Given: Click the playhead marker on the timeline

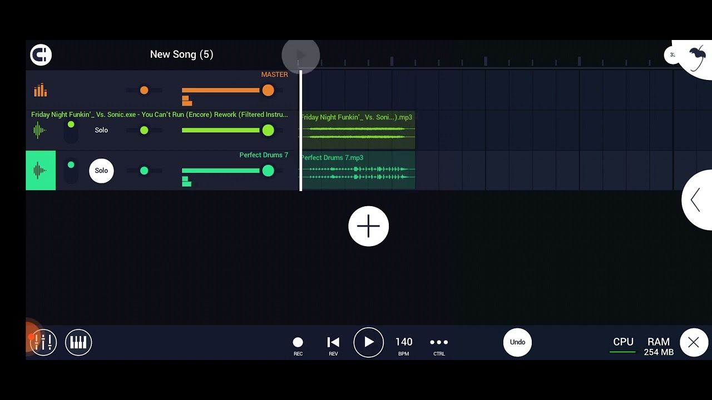Looking at the screenshot, I should [x=301, y=55].
